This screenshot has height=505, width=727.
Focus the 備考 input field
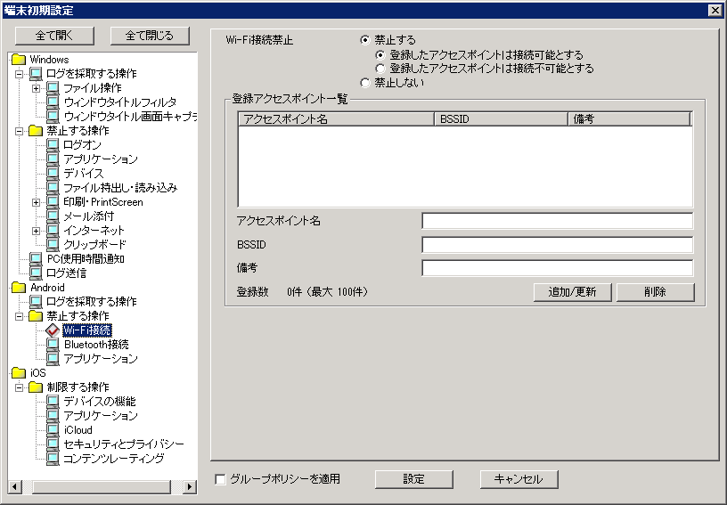pos(558,268)
